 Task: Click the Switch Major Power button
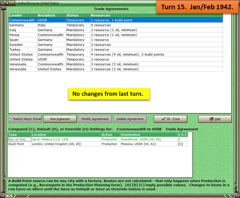[x=25, y=119]
